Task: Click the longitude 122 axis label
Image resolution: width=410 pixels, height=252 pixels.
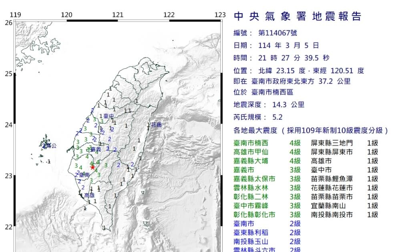Action: point(169,15)
